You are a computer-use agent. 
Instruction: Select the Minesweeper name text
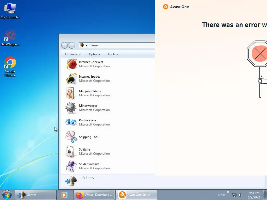(x=88, y=106)
